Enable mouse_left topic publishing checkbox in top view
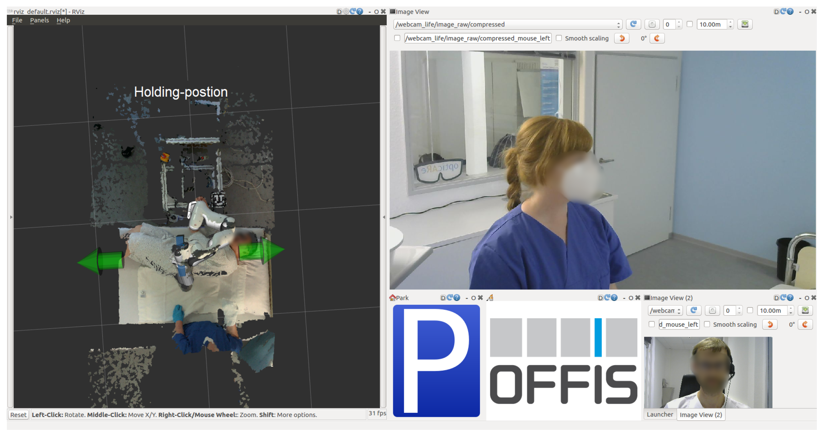The height and width of the screenshot is (434, 822). [x=397, y=38]
